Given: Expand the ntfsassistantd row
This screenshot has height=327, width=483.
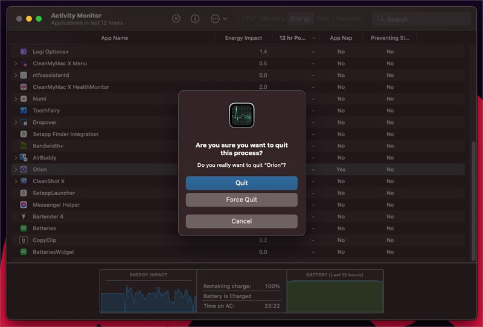Looking at the screenshot, I should point(16,76).
